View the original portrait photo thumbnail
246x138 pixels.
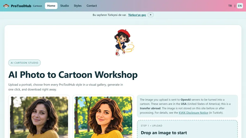coord(39,117)
